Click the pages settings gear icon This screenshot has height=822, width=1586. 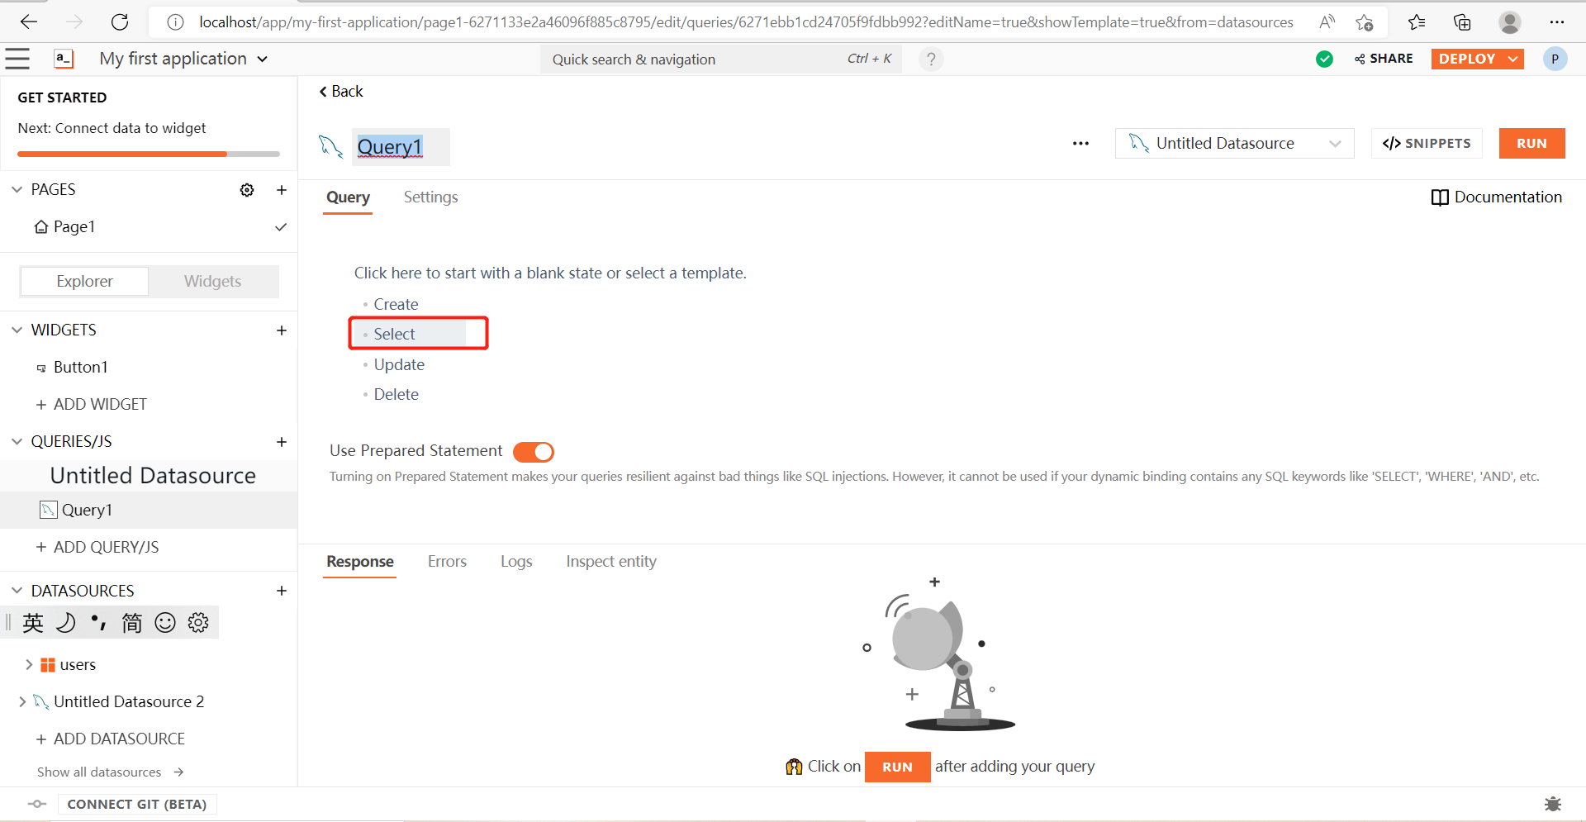pos(247,190)
